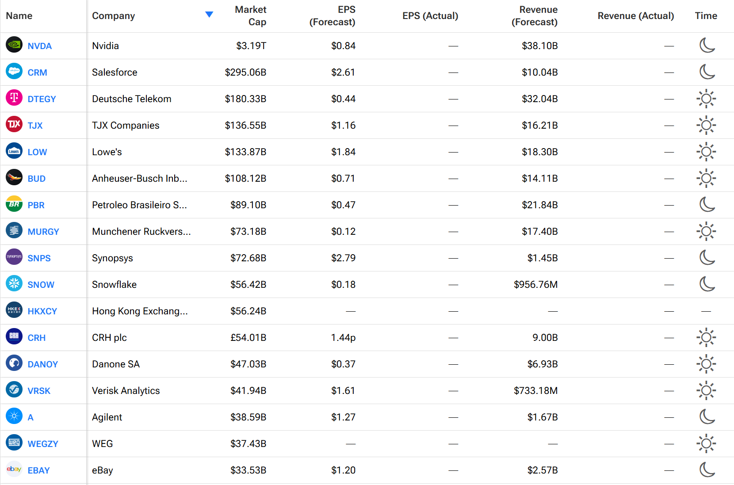Sort by EPS (Actual) column header
This screenshot has width=734, height=485.
[430, 16]
